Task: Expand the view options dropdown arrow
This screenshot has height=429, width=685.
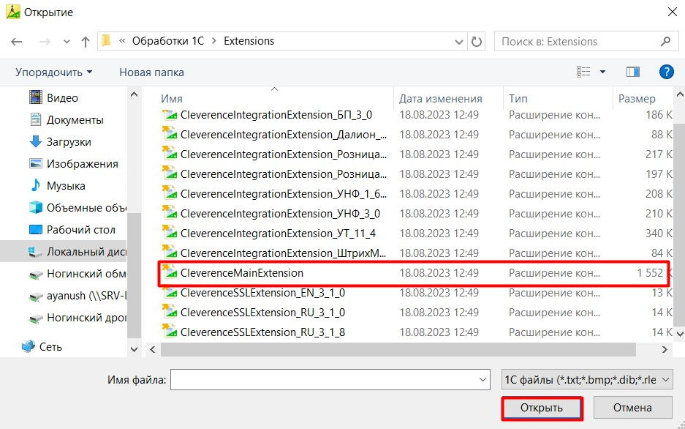Action: (602, 72)
